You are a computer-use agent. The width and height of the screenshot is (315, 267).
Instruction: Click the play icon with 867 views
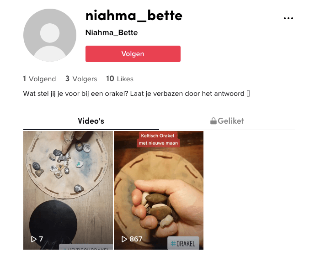tap(124, 239)
